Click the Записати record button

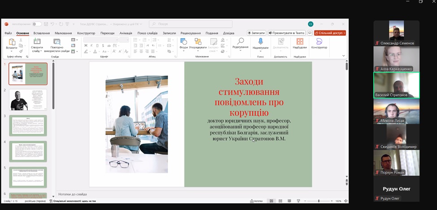click(256, 33)
